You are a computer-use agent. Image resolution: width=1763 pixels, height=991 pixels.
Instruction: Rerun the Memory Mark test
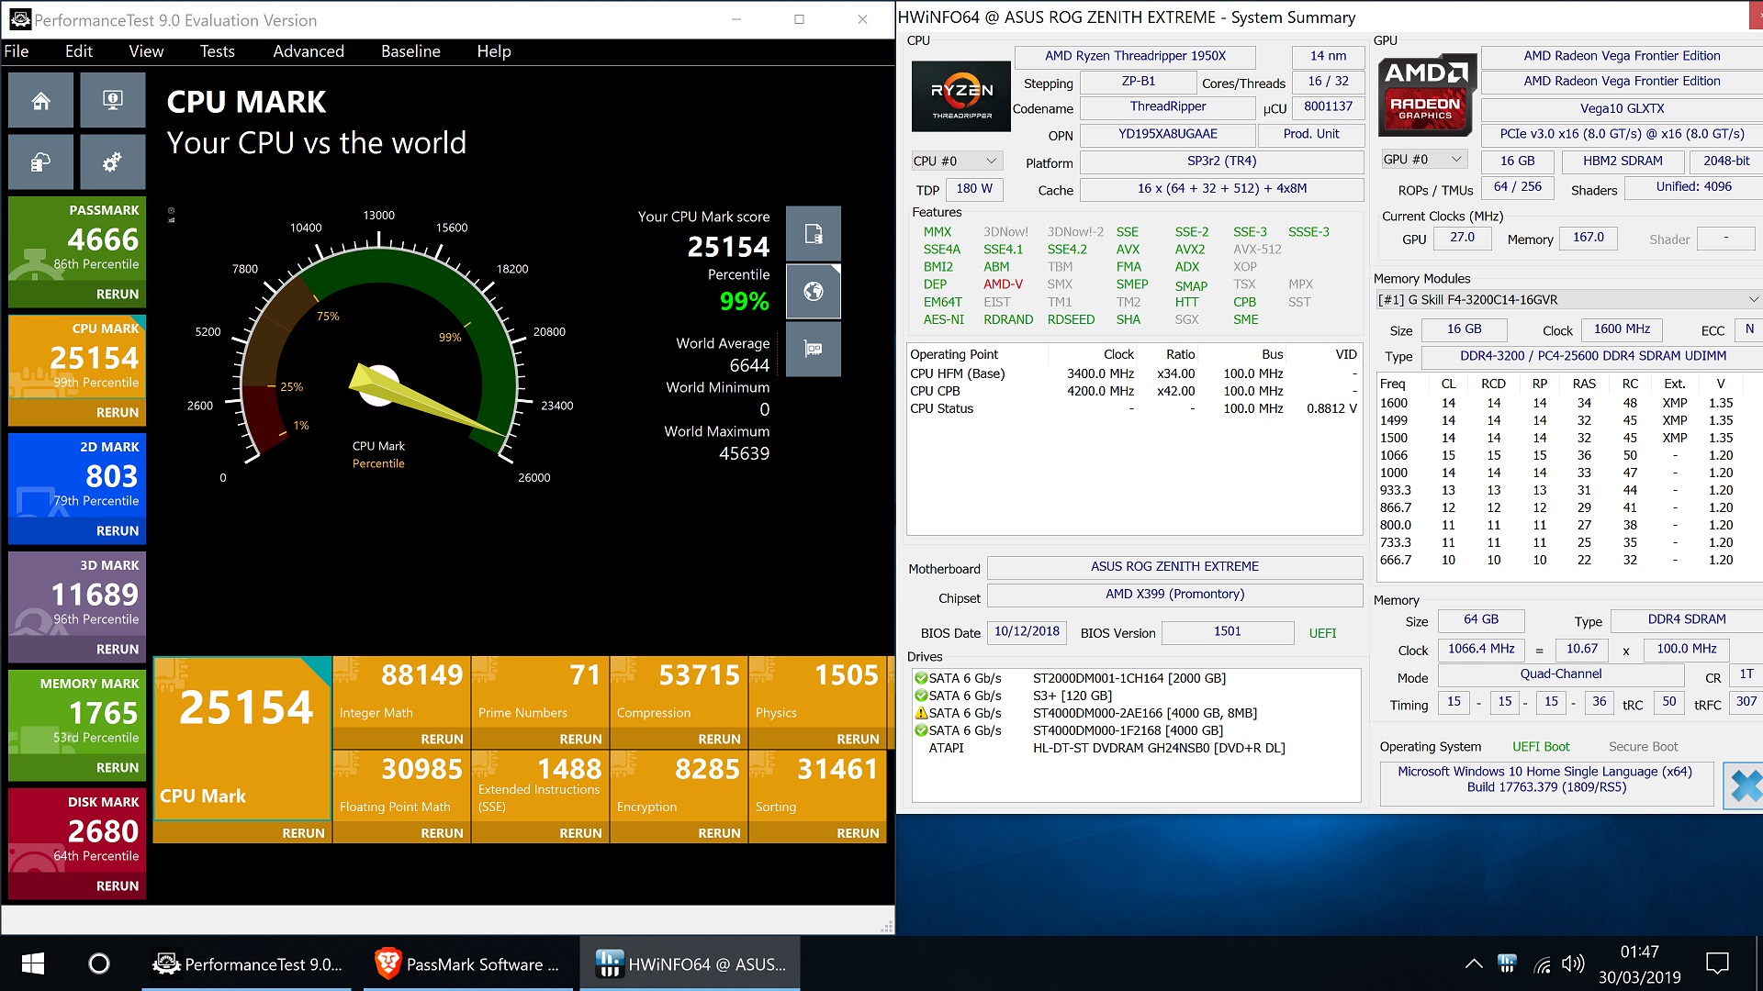click(x=118, y=768)
